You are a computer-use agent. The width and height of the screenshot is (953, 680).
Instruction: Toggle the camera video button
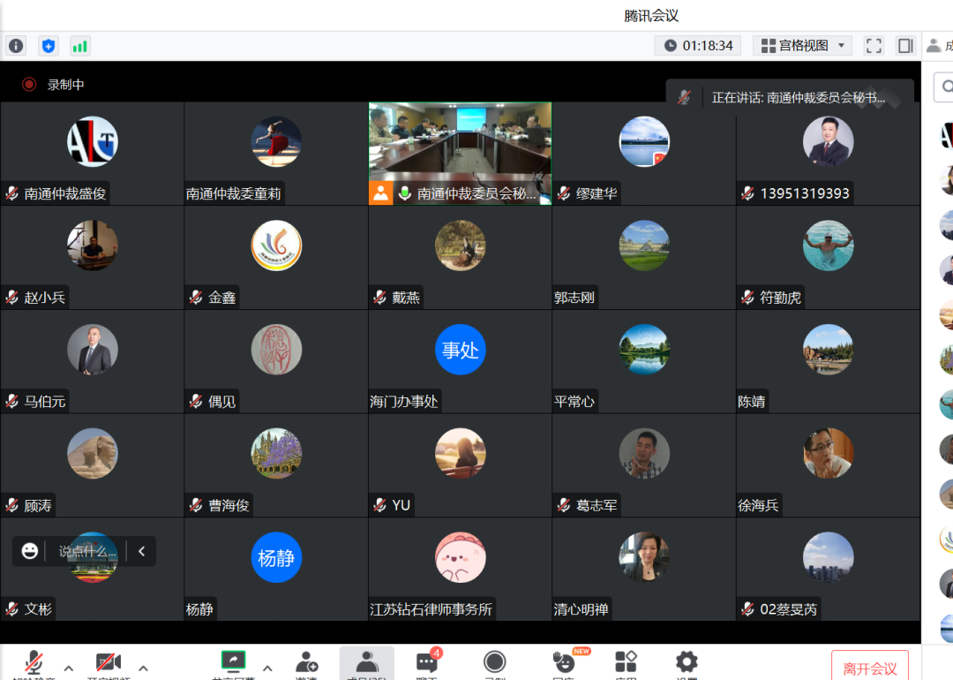[109, 661]
